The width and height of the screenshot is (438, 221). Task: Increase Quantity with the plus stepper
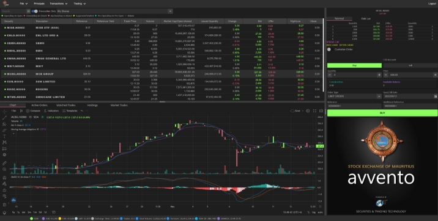coord(379,75)
